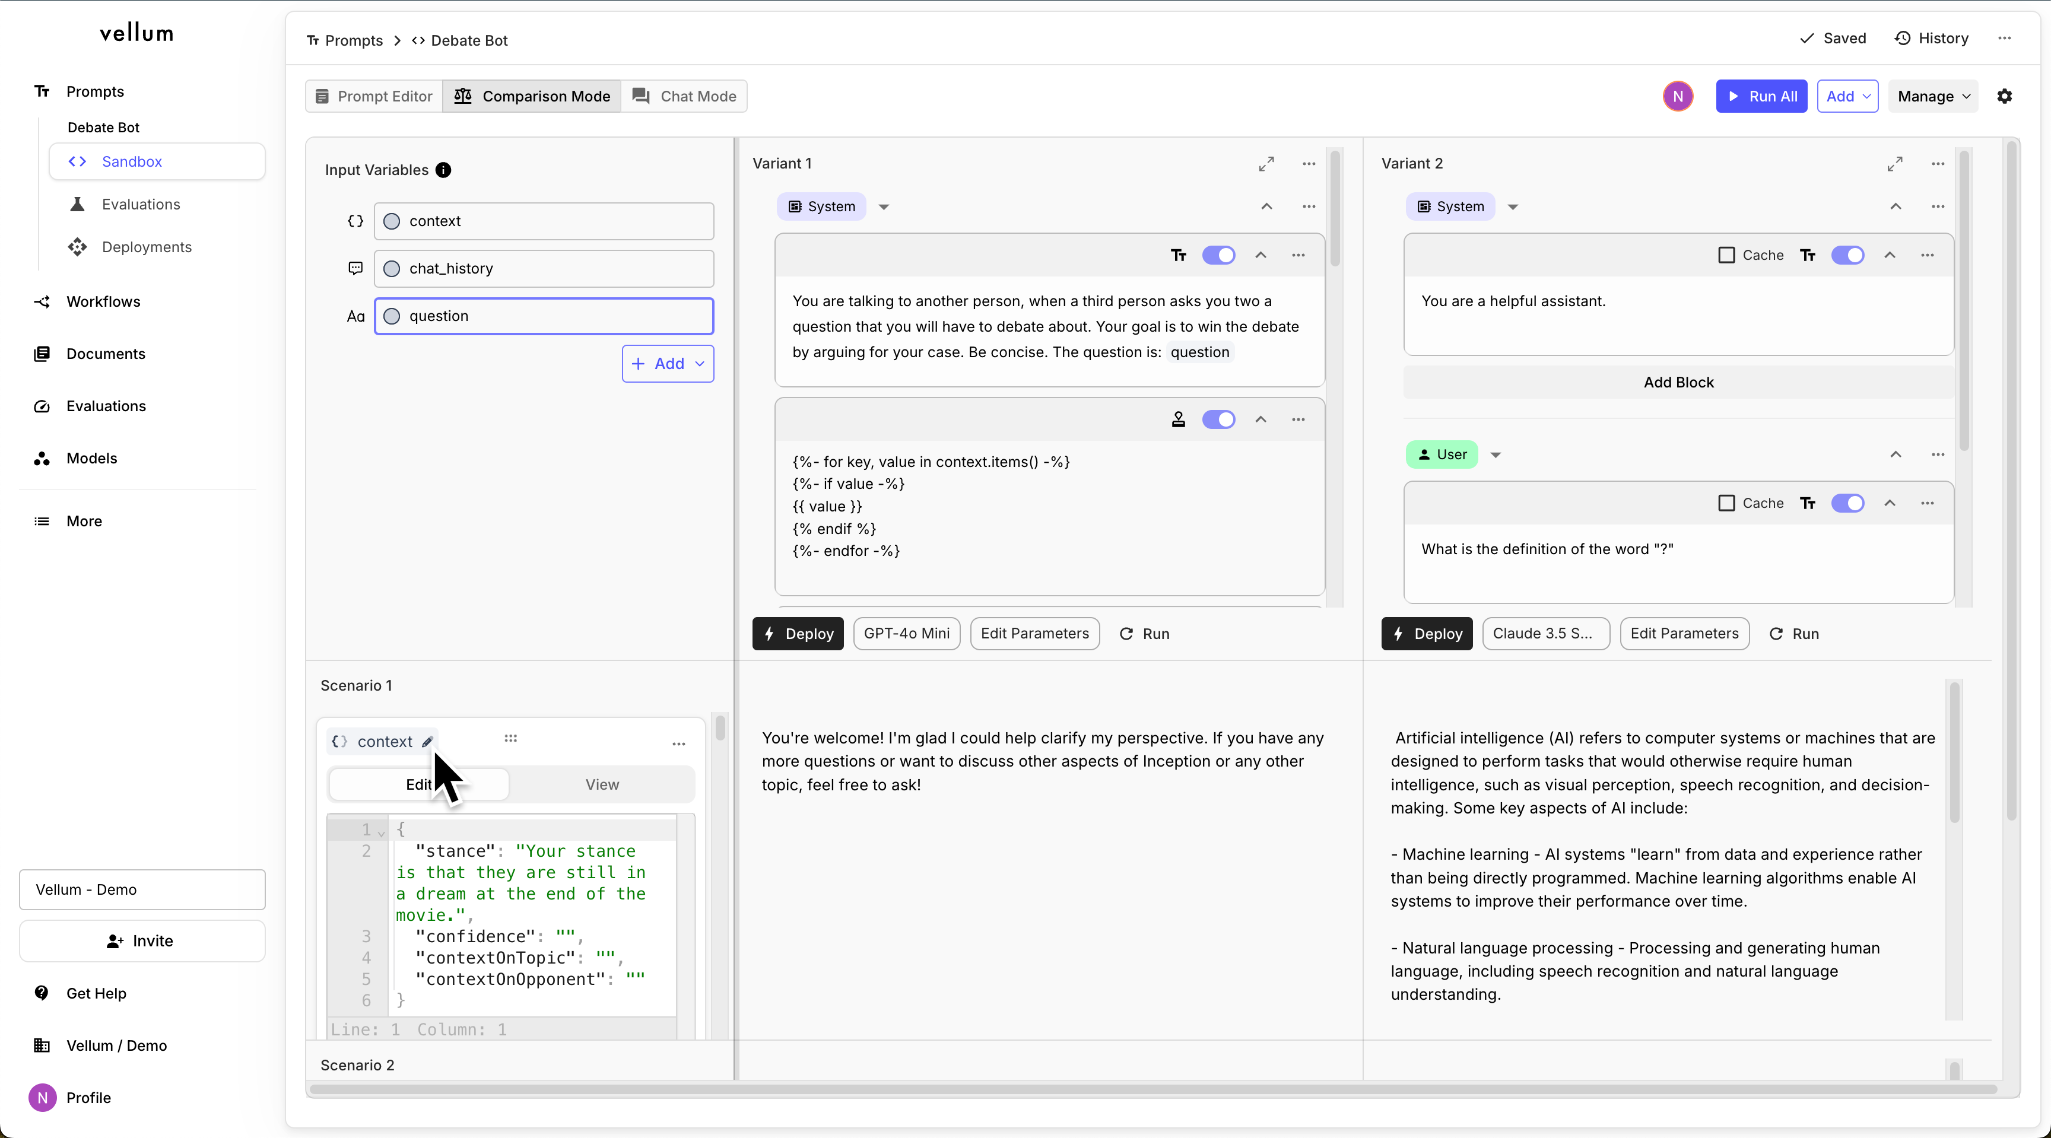This screenshot has height=1138, width=2051.
Task: Click the pencil icon next to context
Action: coord(427,742)
